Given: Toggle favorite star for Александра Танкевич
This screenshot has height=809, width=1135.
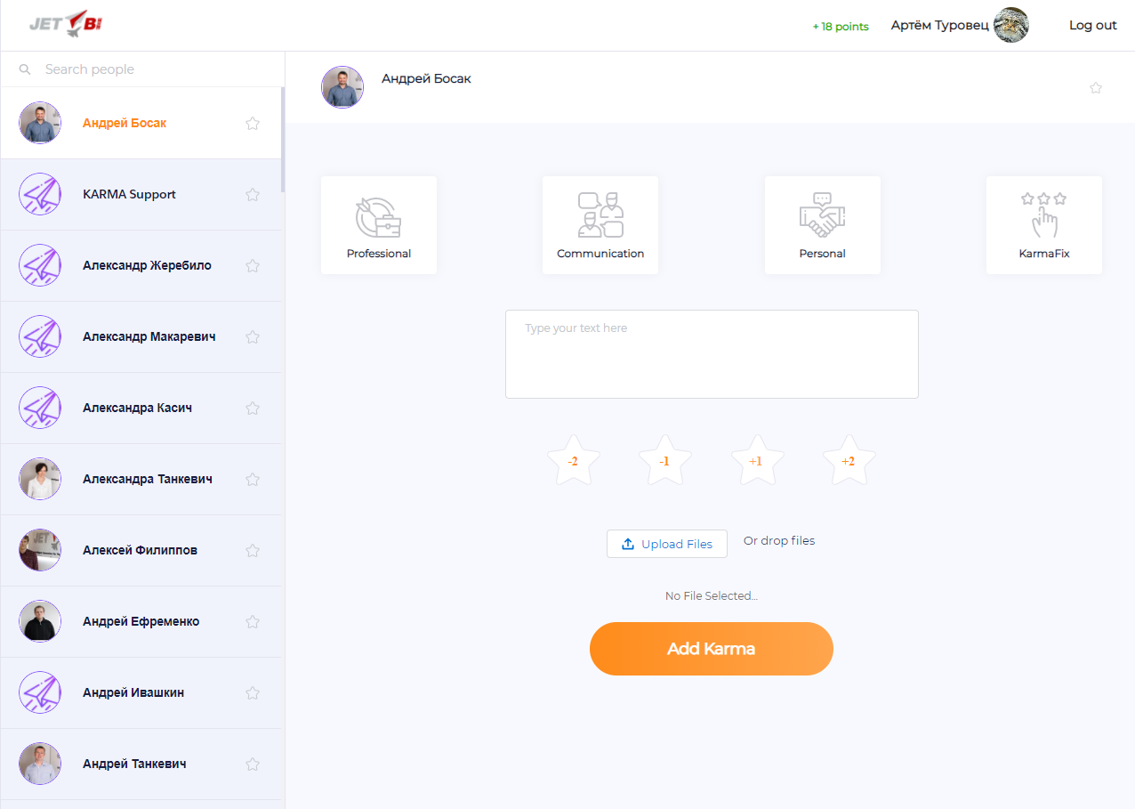Looking at the screenshot, I should 253,479.
